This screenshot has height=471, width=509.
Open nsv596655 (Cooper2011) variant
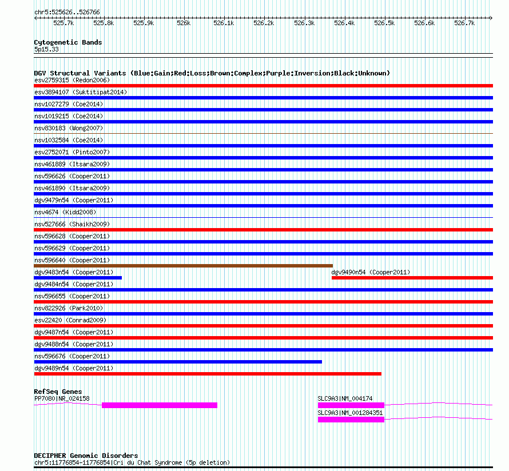coord(72,296)
